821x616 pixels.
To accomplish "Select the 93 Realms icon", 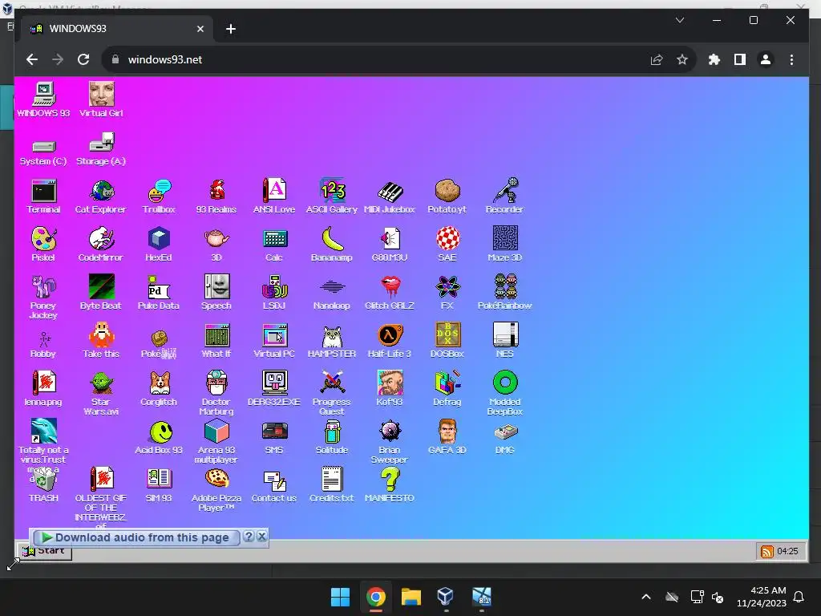I will pos(216,197).
